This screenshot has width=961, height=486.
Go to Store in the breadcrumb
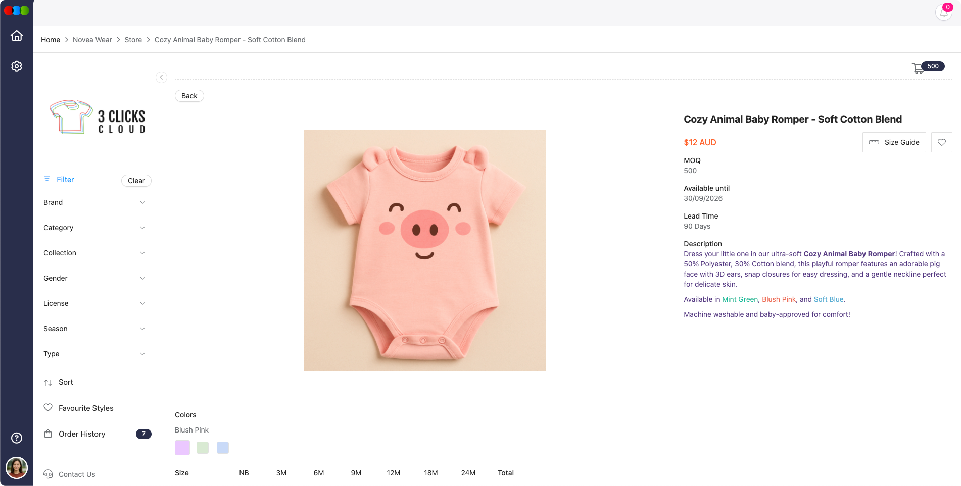[133, 40]
